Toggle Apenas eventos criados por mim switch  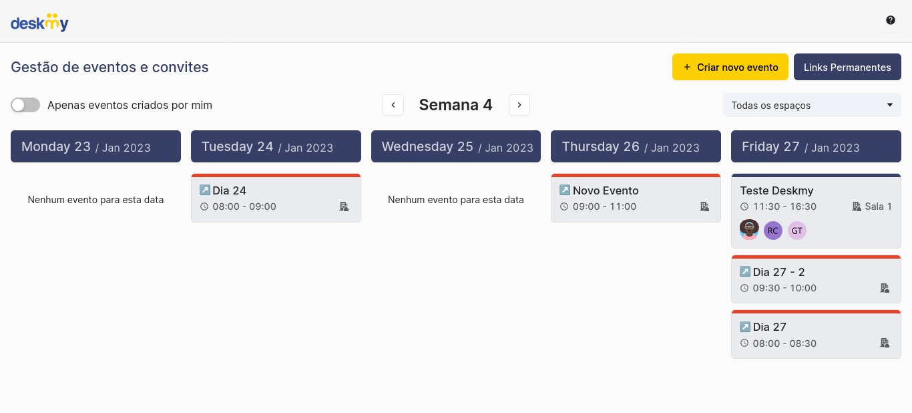point(25,105)
